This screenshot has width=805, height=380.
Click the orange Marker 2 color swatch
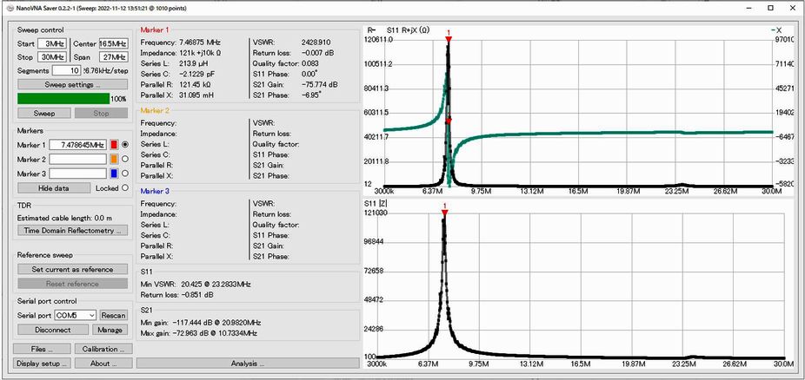pyautogui.click(x=115, y=160)
